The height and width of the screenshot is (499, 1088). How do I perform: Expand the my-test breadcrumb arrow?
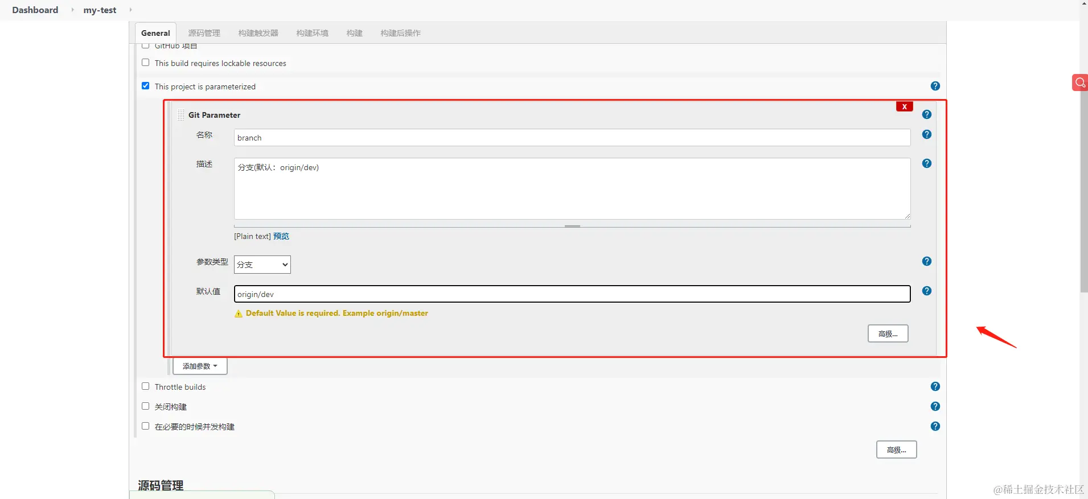coord(130,10)
